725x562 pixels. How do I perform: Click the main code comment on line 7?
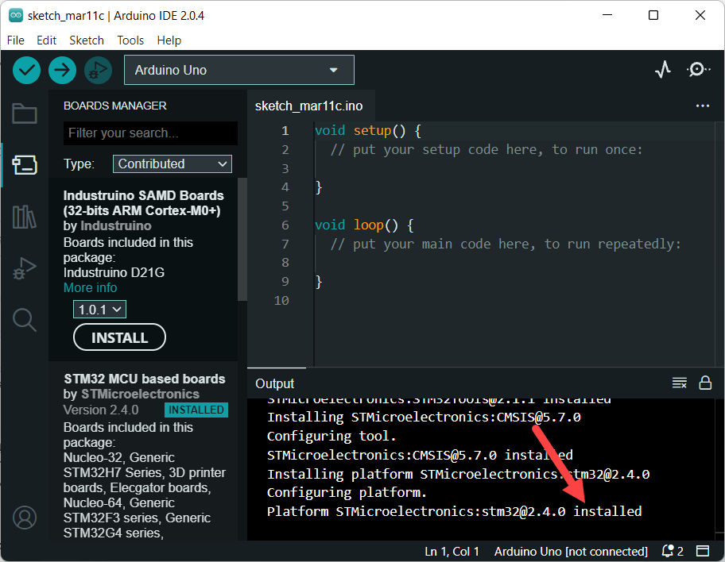[506, 244]
